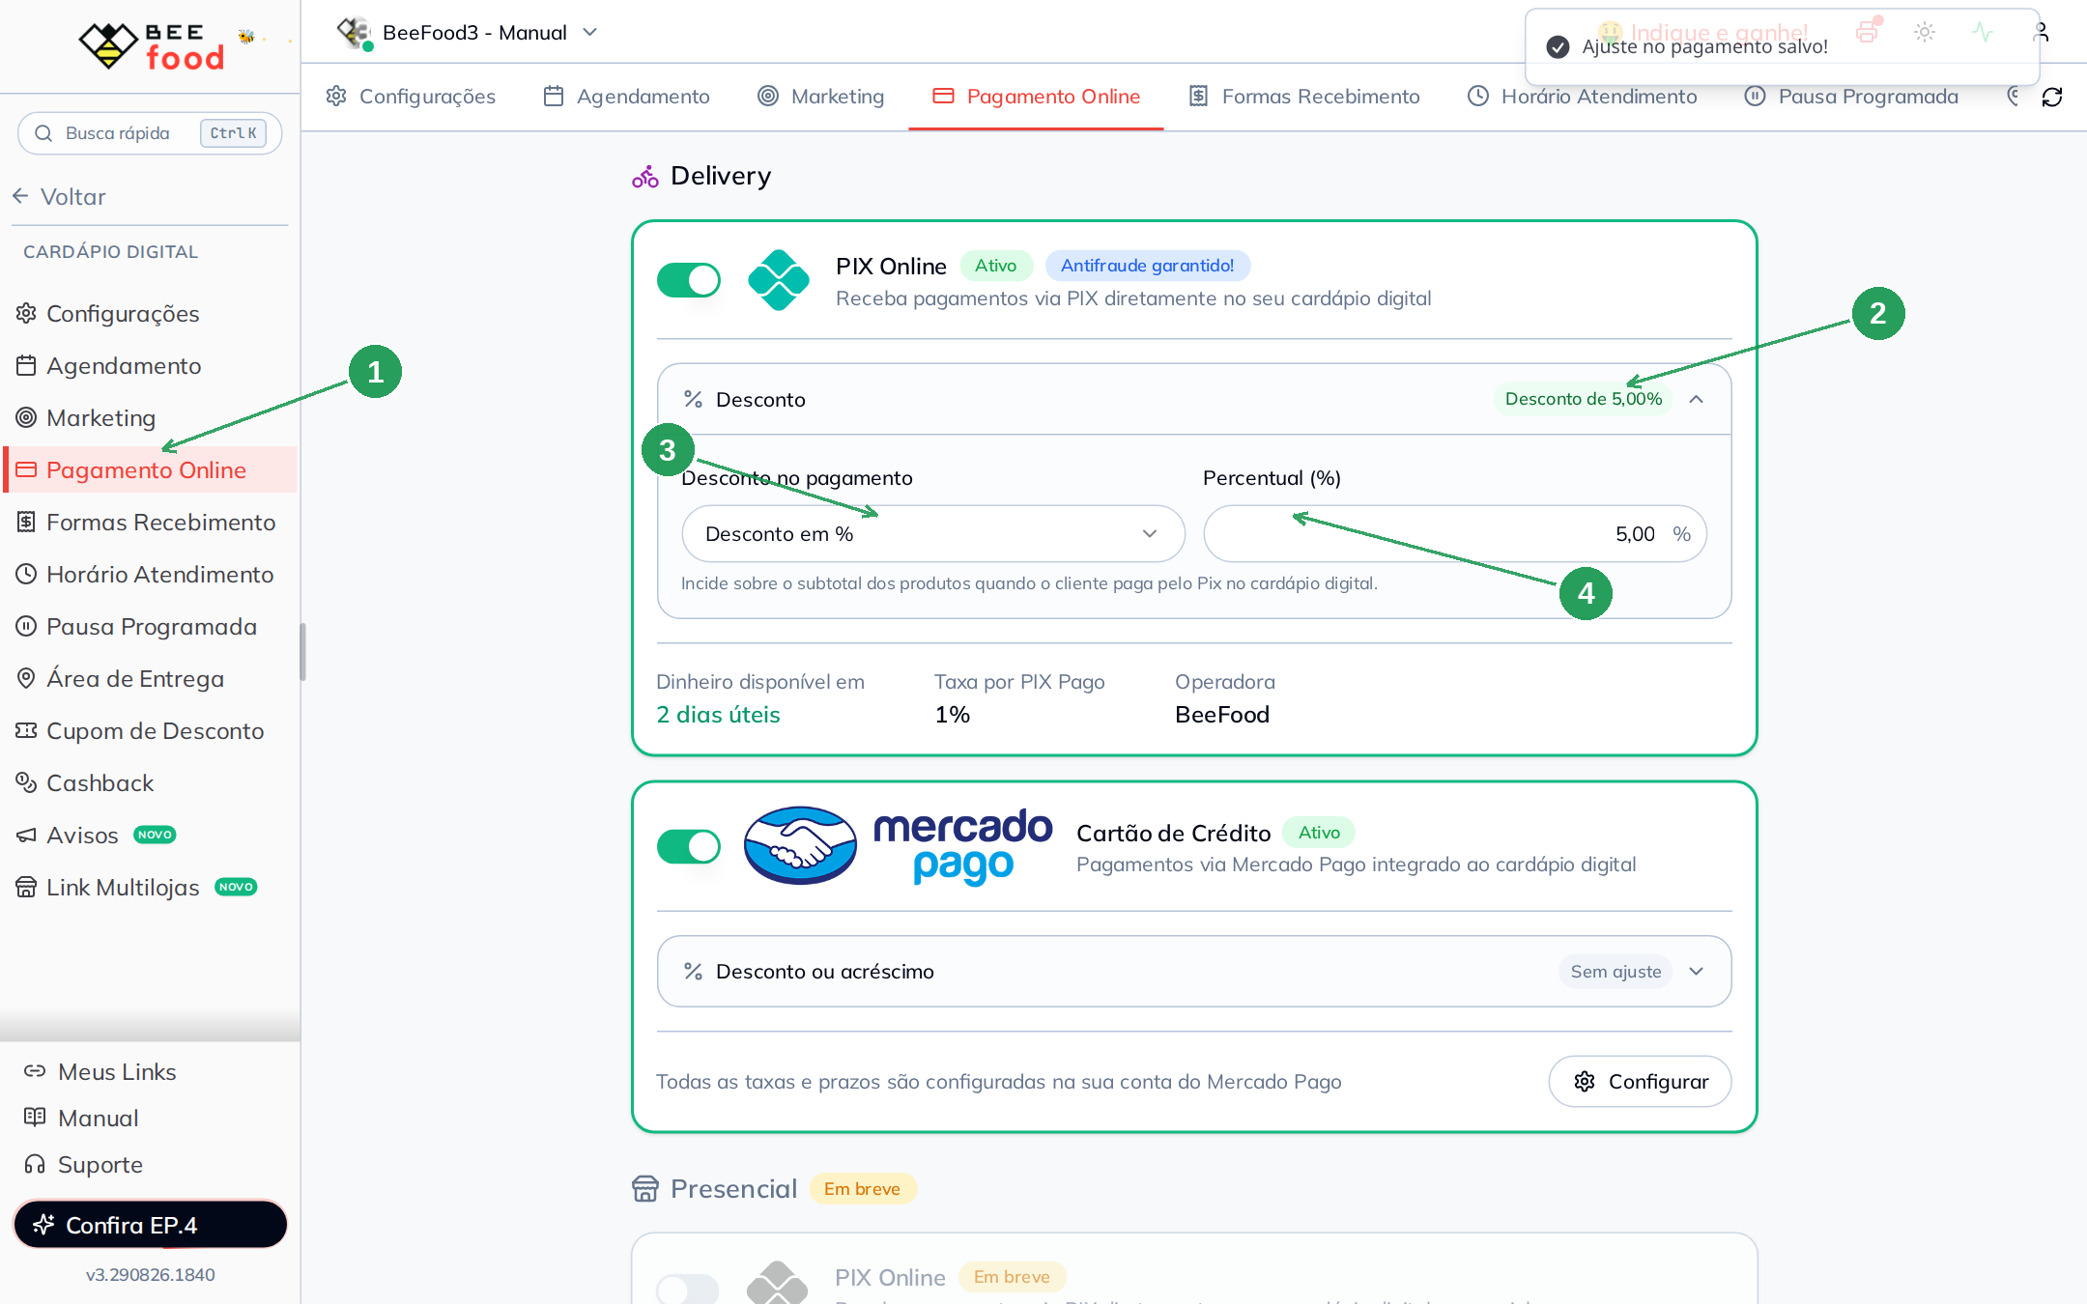The image size is (2087, 1304).
Task: Click the target icon beside sidebar Marketing
Action: [x=26, y=417]
